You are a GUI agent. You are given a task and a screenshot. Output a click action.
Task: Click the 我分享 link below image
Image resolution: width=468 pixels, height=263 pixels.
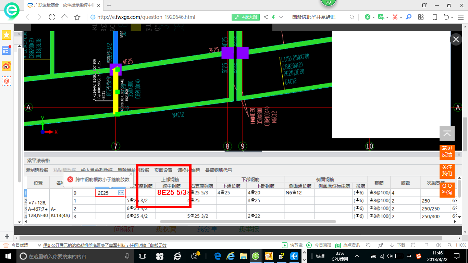coord(207,229)
